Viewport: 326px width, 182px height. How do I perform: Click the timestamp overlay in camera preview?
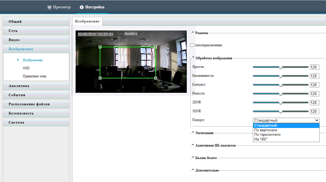95,34
